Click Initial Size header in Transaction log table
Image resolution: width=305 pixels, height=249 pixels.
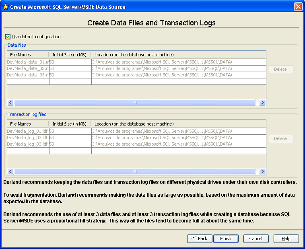point(70,124)
